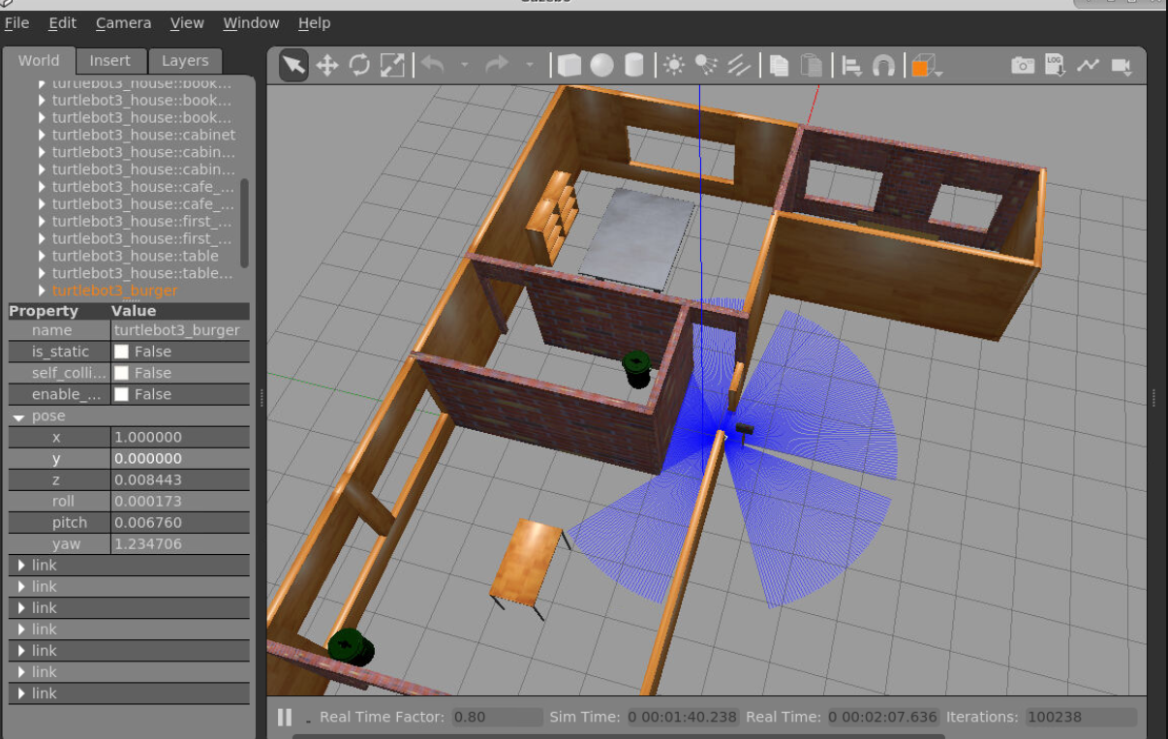1168x739 pixels.
Task: Add a spot light
Action: tap(706, 65)
